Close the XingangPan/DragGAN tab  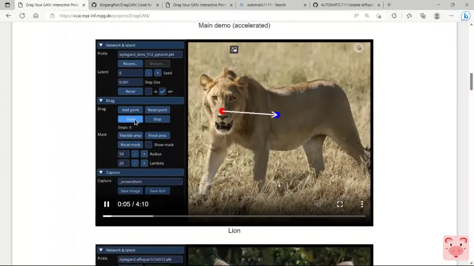157,5
